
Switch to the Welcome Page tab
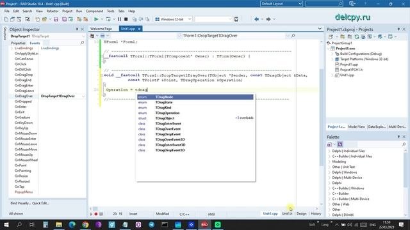click(101, 29)
